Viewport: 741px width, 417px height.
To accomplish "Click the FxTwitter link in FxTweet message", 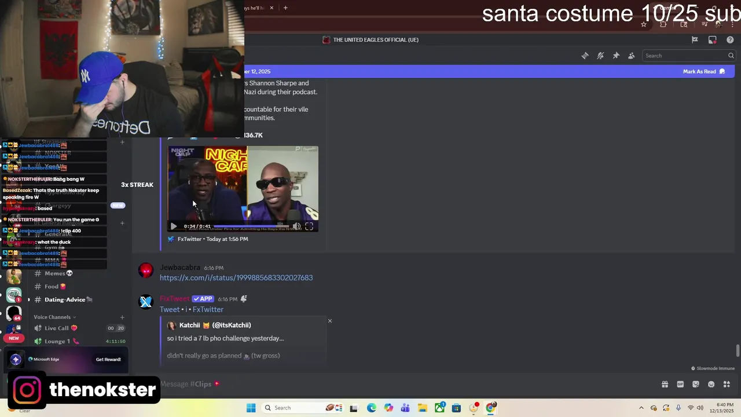I will 208,309.
